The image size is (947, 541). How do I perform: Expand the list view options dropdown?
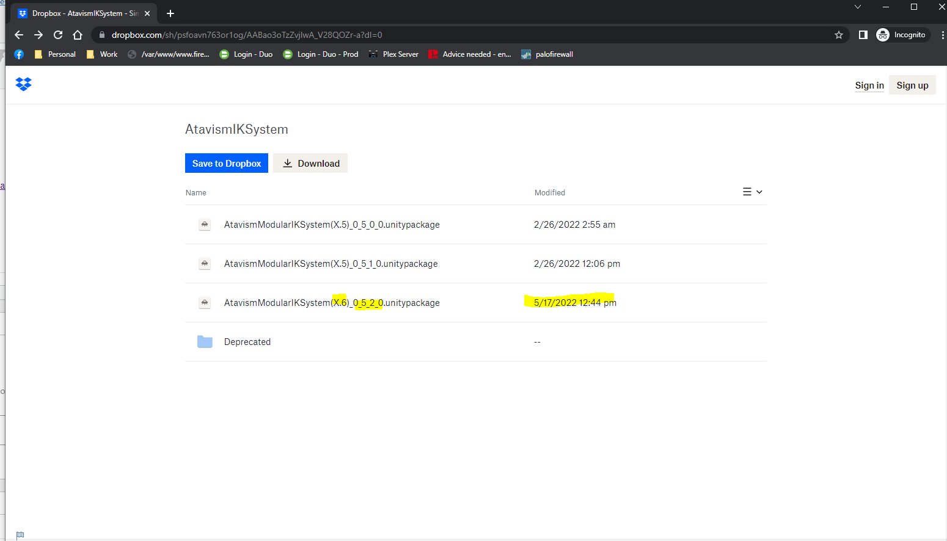(x=752, y=192)
